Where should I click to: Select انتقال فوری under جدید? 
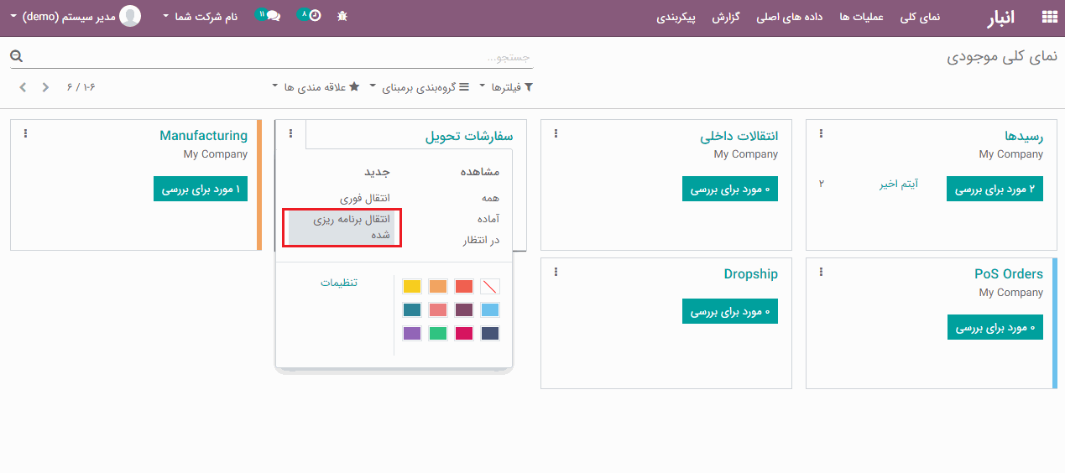pyautogui.click(x=365, y=198)
